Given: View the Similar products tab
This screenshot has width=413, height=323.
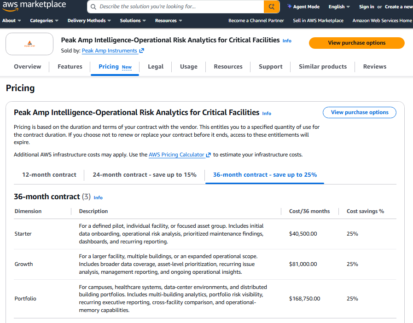Looking at the screenshot, I should coord(323,67).
